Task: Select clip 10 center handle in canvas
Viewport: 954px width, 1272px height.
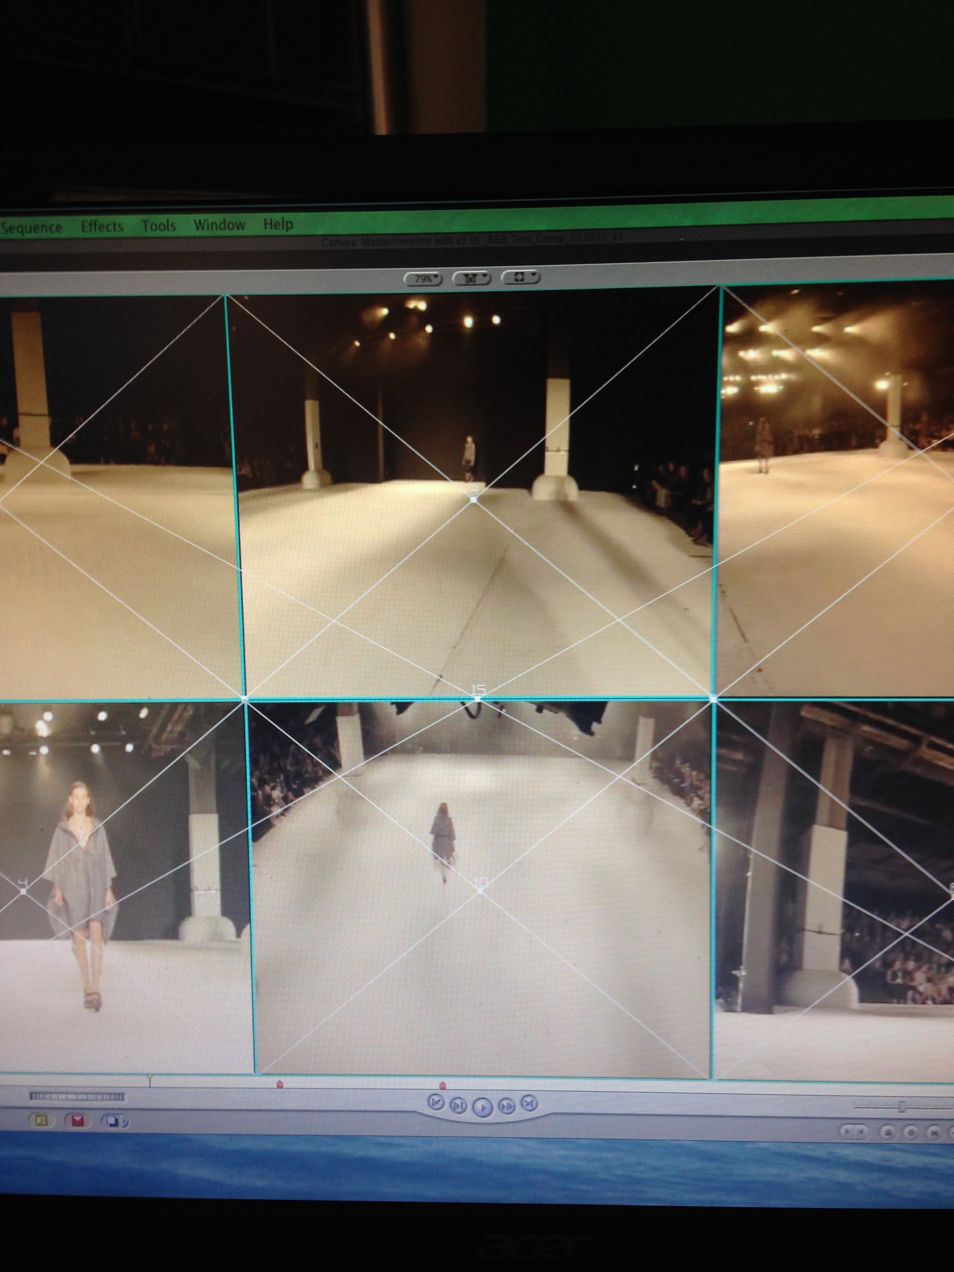Action: pyautogui.click(x=481, y=891)
